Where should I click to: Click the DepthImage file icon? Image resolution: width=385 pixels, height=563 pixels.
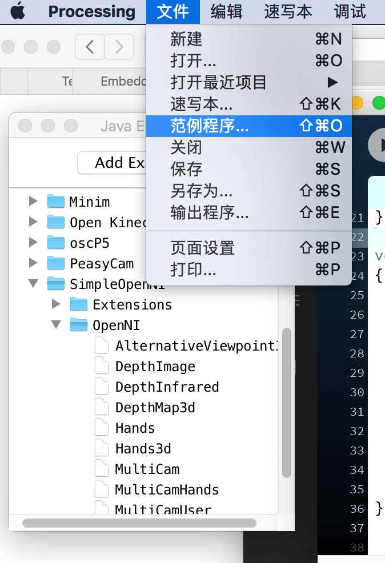tap(102, 365)
